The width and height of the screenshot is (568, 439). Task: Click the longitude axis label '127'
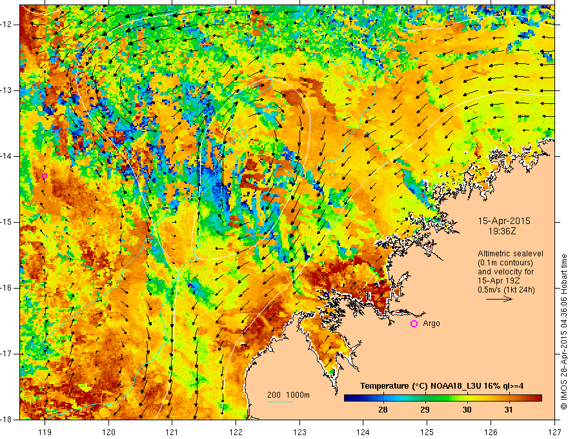554,432
